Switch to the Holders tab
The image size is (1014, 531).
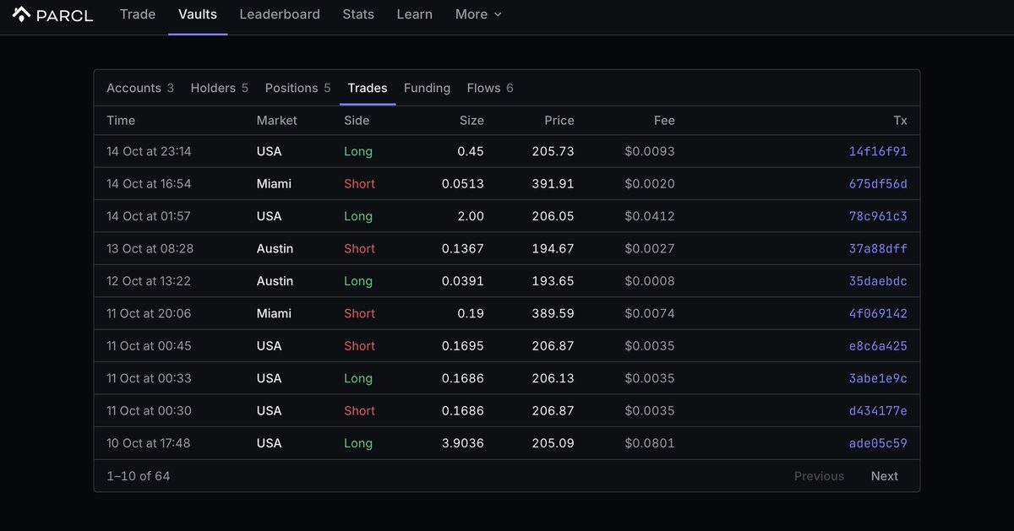[220, 88]
